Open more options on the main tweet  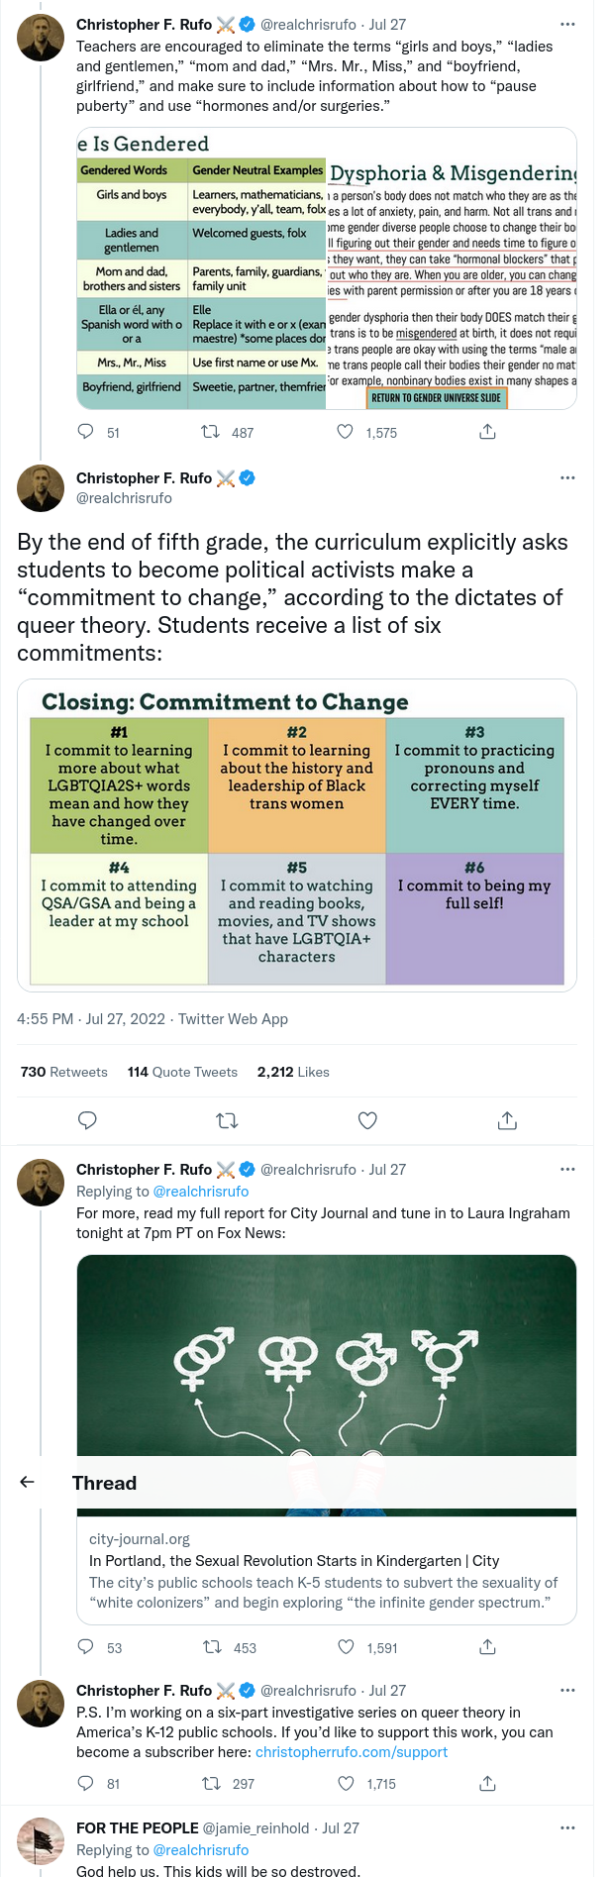pos(567,477)
